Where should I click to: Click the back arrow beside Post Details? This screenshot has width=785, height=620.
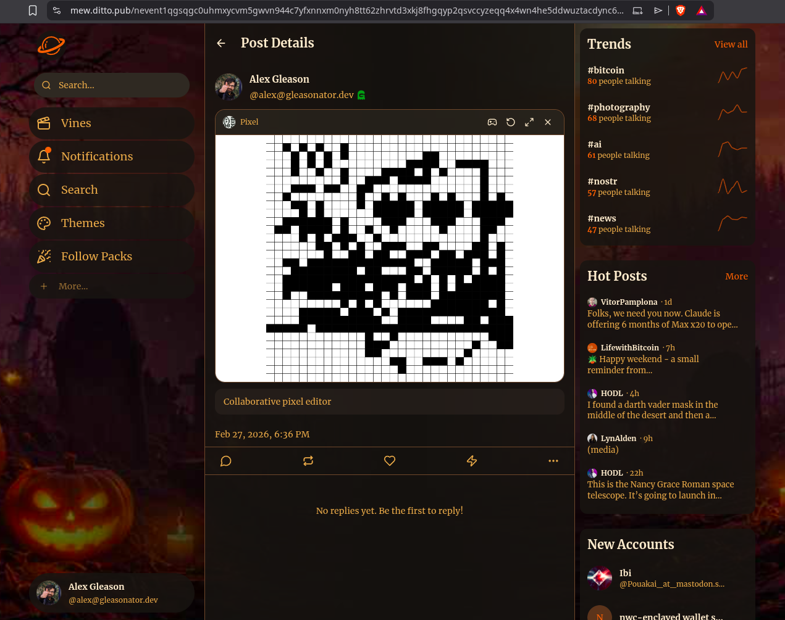click(221, 43)
